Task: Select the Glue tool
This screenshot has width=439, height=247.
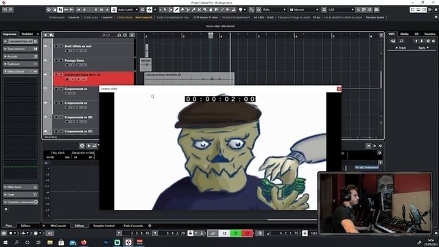Action: [193, 10]
